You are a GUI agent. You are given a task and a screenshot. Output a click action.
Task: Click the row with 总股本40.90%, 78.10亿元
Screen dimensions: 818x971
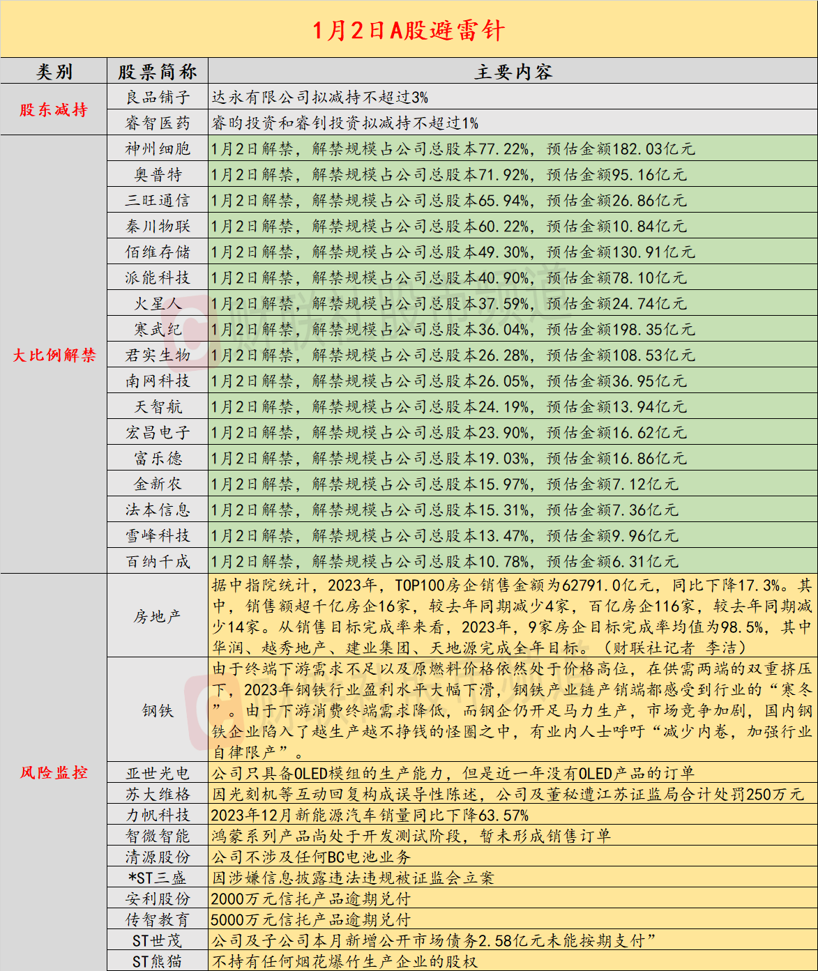pyautogui.click(x=513, y=277)
